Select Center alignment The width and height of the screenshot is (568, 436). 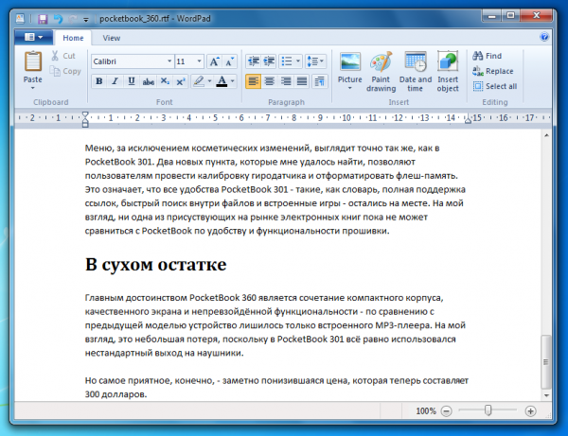coord(269,81)
